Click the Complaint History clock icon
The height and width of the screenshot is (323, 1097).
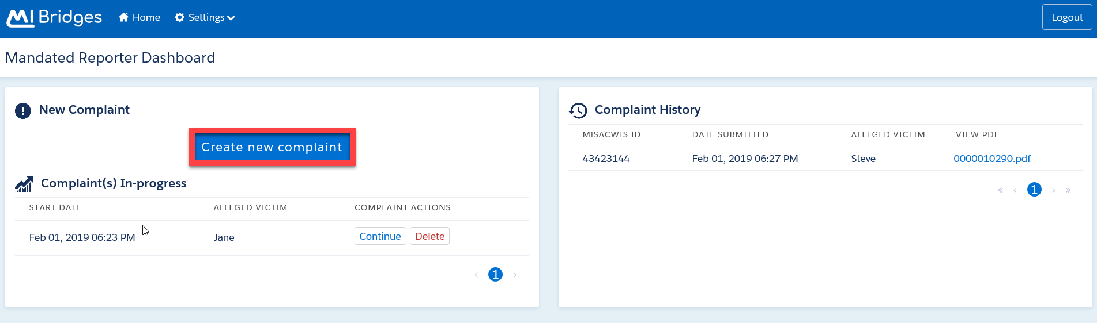578,110
